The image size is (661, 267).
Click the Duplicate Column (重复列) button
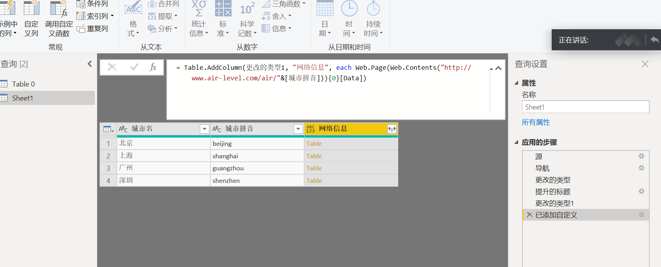click(92, 28)
